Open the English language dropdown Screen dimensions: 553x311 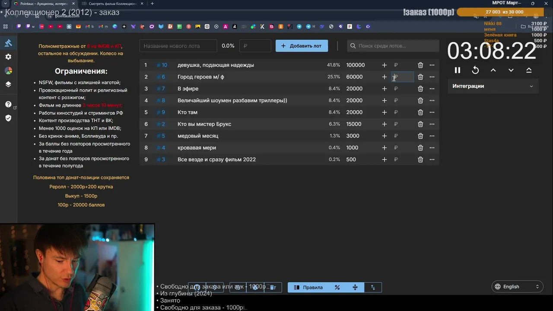(x=518, y=286)
